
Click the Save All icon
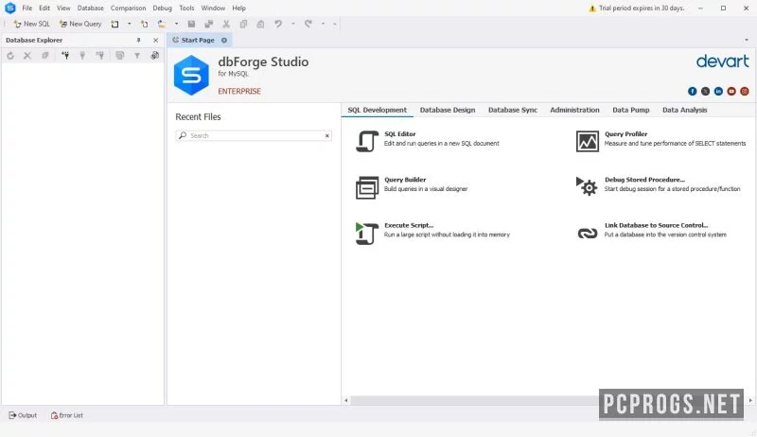coord(208,24)
